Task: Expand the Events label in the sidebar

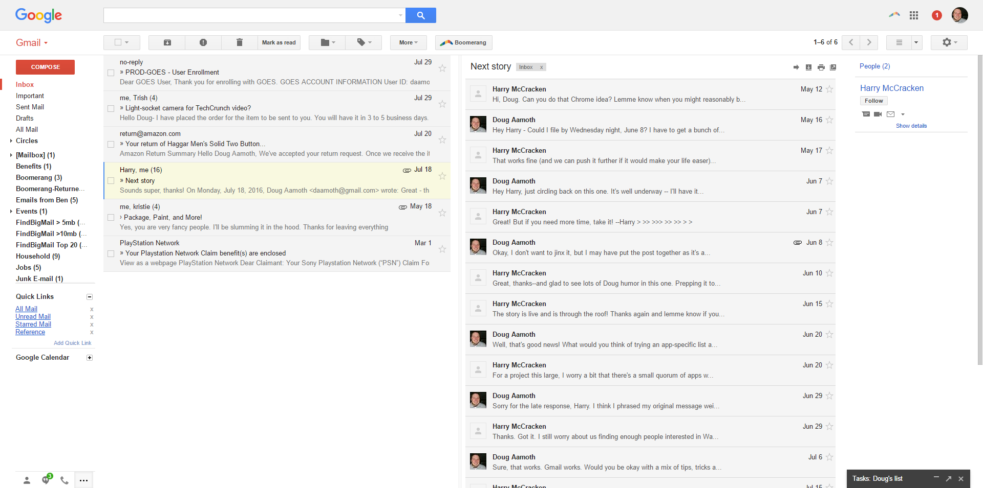Action: (x=11, y=211)
